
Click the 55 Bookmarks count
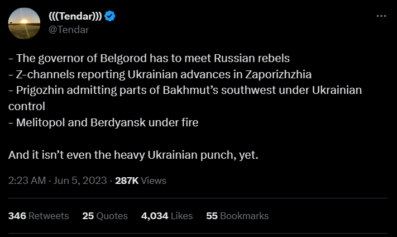[x=237, y=216]
